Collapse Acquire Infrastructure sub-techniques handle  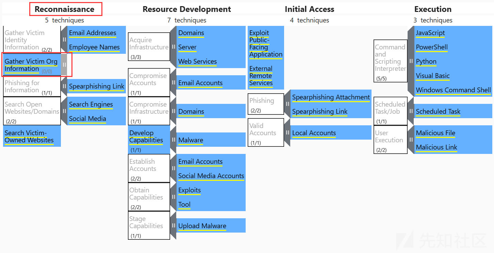173,47
